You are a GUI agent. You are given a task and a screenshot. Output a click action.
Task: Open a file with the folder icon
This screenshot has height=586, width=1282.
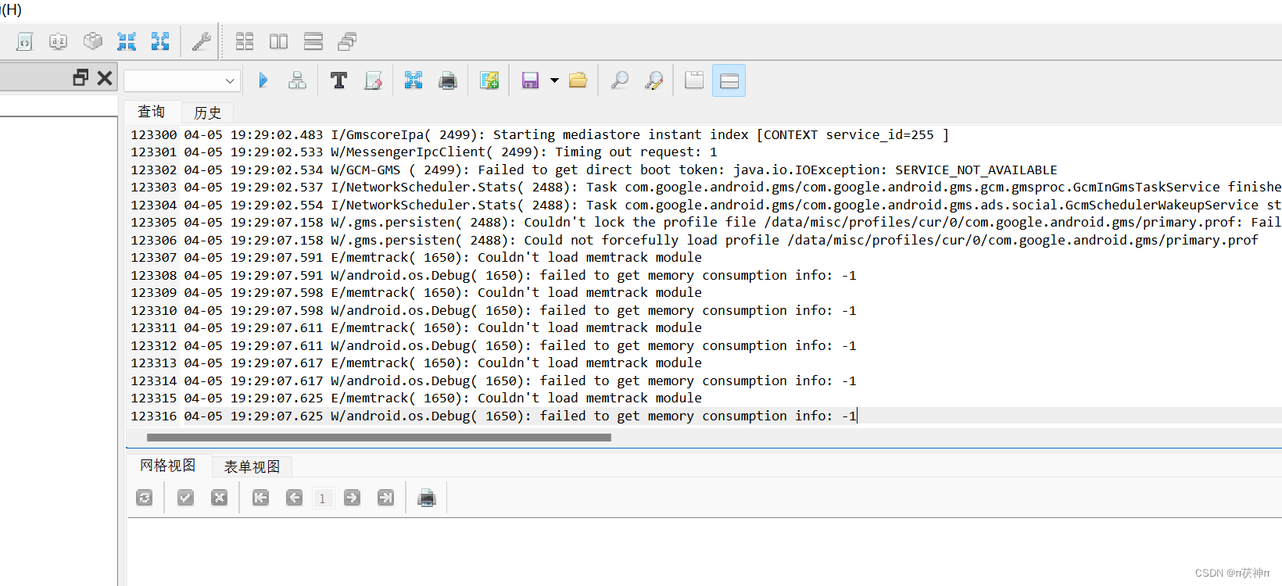coord(578,80)
